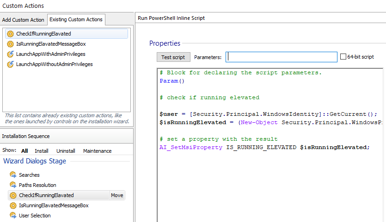Click the LaunchAppWithoutAdminPrivileges lightning icon
Viewport: 386px width, 222px height.
(x=10, y=64)
